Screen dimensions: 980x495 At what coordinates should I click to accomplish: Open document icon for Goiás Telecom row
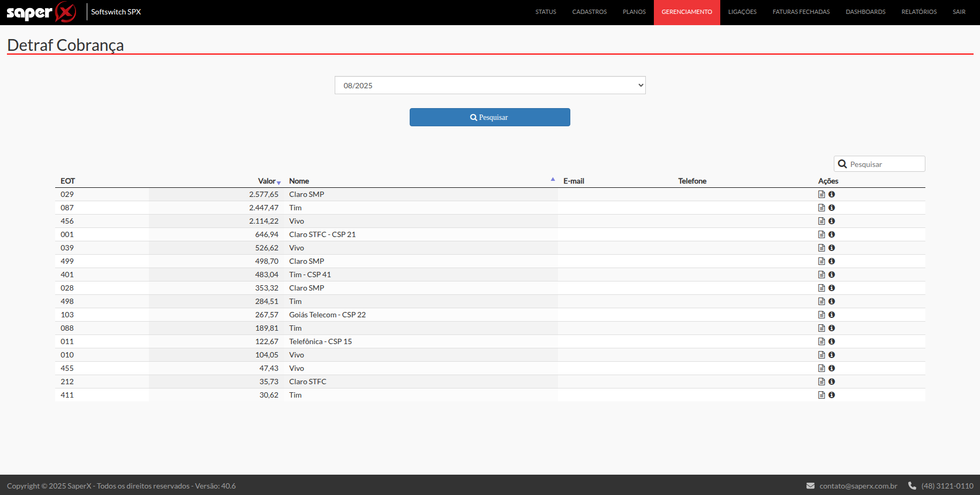[x=821, y=315]
